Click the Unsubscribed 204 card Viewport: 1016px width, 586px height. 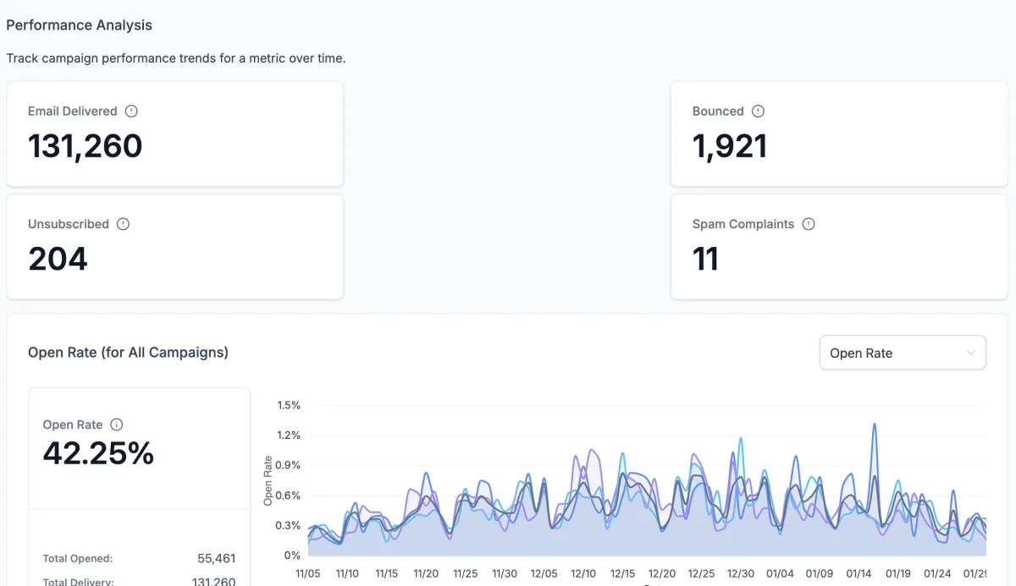point(174,247)
